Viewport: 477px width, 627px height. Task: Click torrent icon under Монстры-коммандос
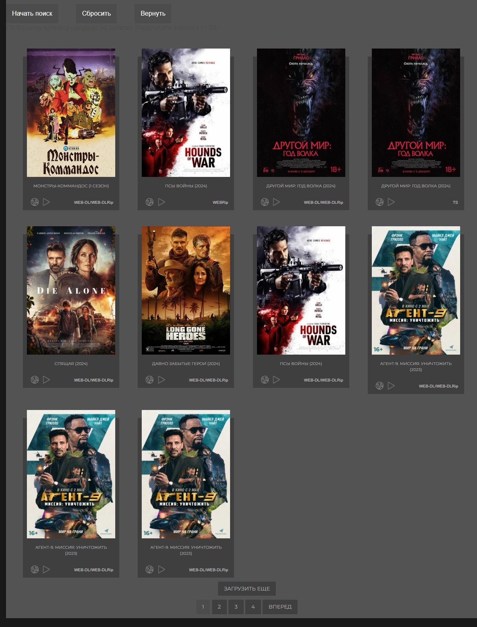[x=35, y=202]
